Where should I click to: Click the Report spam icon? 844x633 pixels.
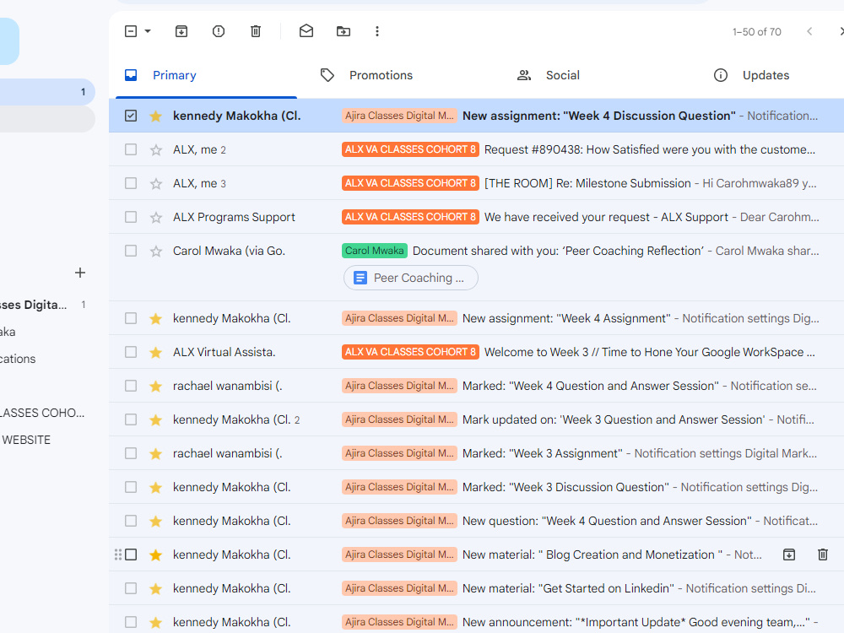pos(219,31)
